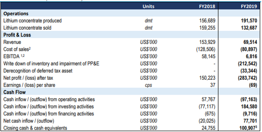Select the Net cash inflow / (outflow) label

(29, 121)
